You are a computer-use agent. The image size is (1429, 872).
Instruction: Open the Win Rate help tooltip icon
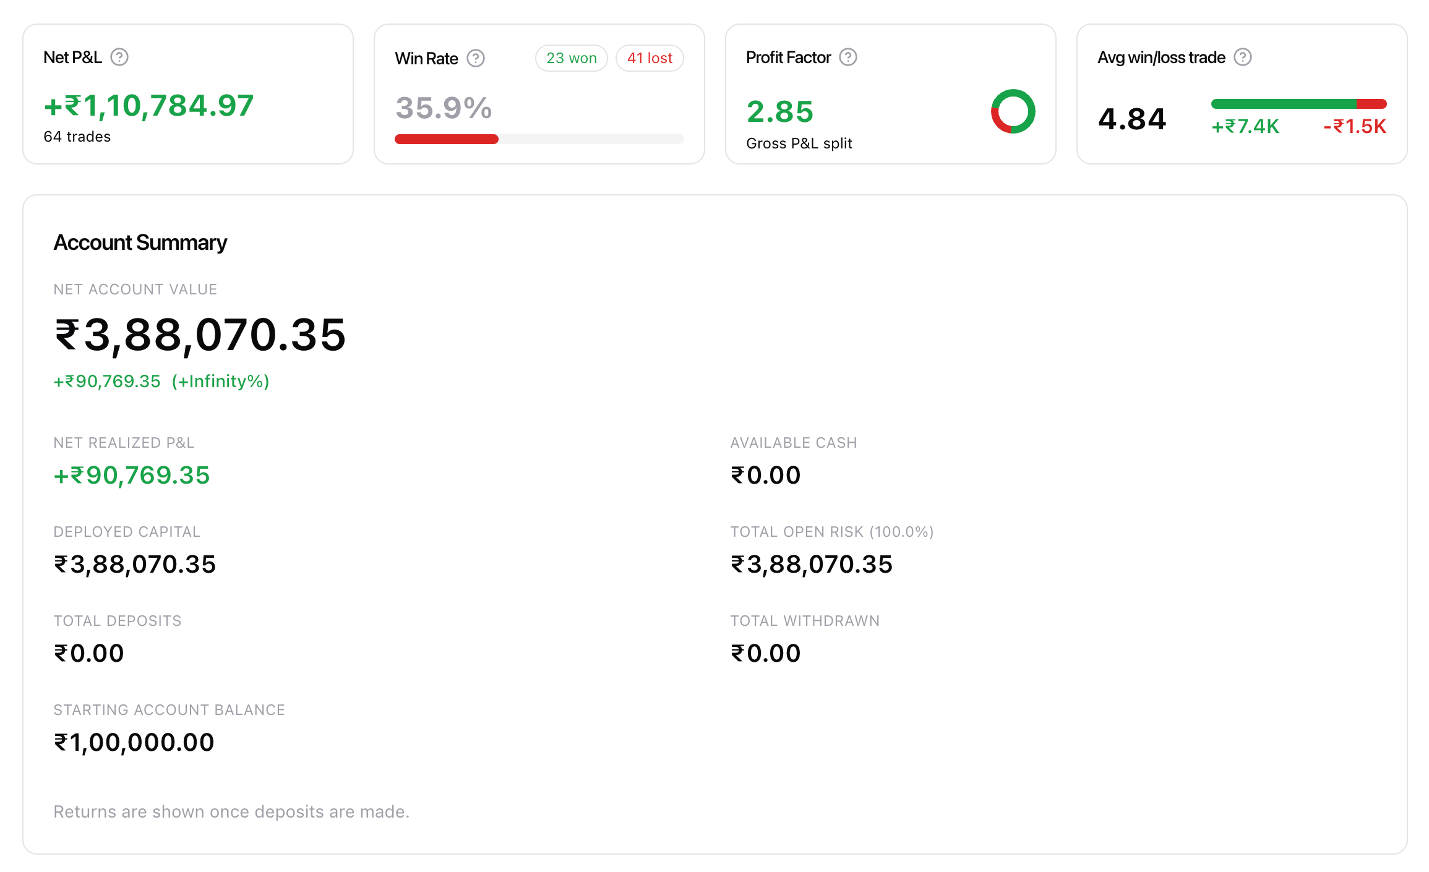click(x=476, y=59)
